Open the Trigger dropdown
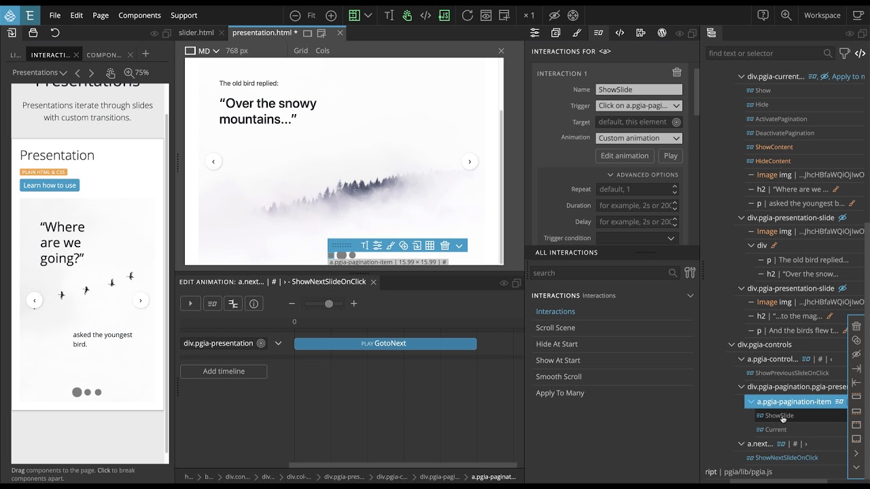 click(x=639, y=105)
